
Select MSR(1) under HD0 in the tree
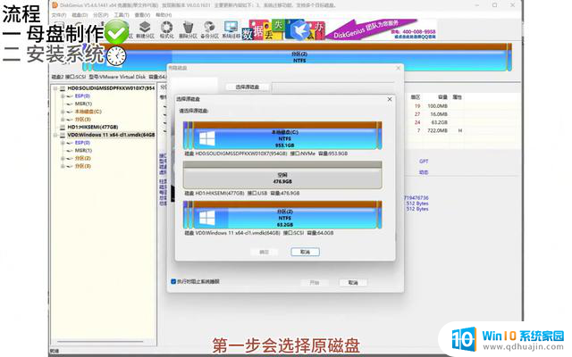(83, 104)
